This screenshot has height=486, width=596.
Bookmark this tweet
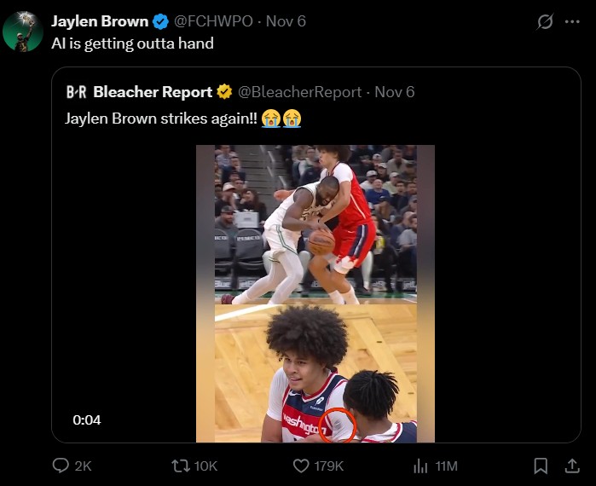pyautogui.click(x=541, y=466)
